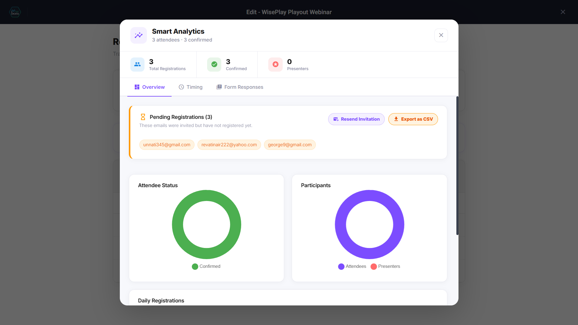Select the revatinair222@yahoo.com email chip
This screenshot has width=578, height=325.
[x=229, y=145]
